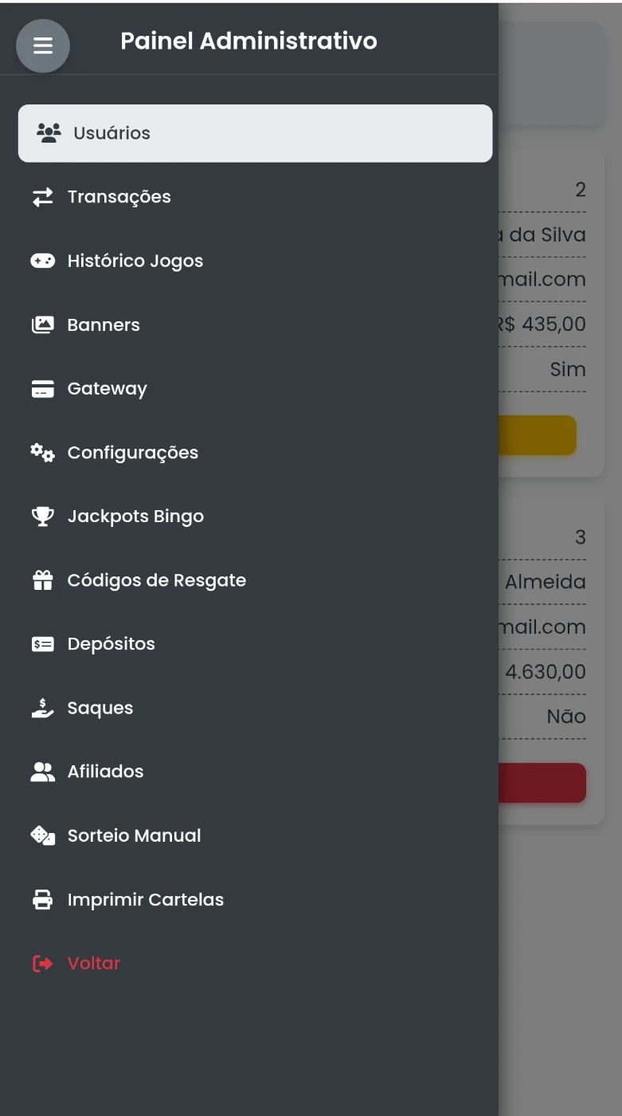Collapse the hamburger menu button
Screen dimensions: 622x1116
(x=43, y=46)
